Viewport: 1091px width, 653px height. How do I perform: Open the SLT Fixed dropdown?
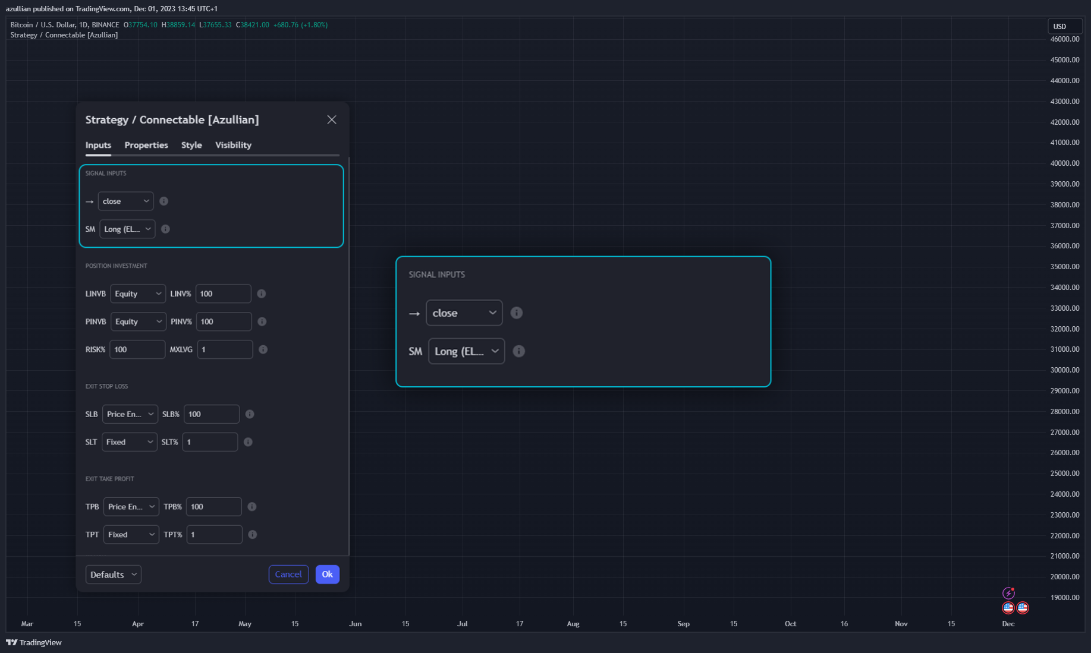pos(130,442)
